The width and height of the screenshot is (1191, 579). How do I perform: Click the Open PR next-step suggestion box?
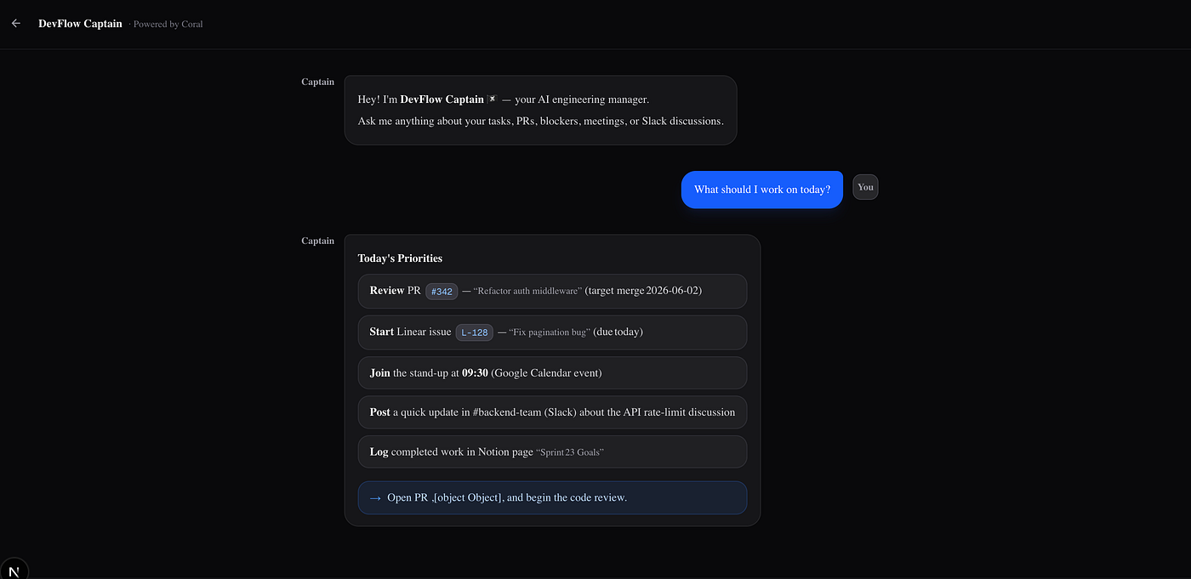point(552,497)
